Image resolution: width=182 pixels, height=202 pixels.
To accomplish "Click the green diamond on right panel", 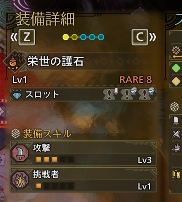I will 176,68.
